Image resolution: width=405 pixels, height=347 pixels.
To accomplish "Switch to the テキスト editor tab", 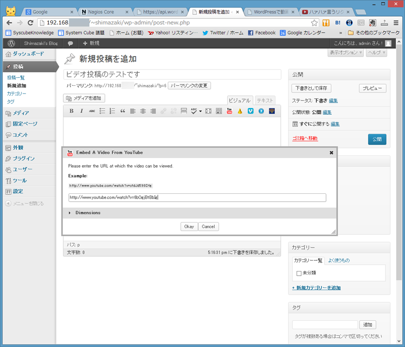I will 265,101.
